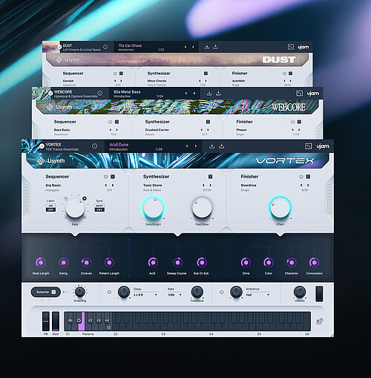The image size is (371, 378).
Task: Open the info icon in the VORTEX header
Action: click(x=94, y=146)
